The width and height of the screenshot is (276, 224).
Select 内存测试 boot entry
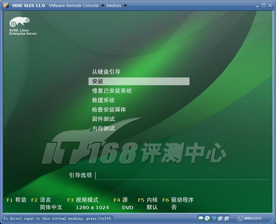(x=103, y=129)
